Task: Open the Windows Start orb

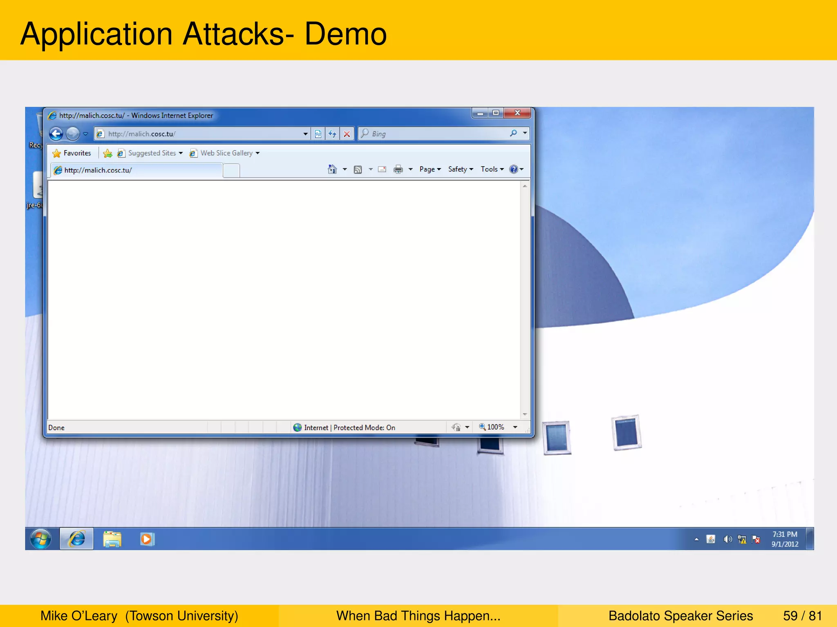Action: tap(40, 539)
